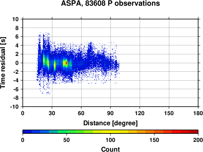Viewport: 203px width, 152px height.
Task: Click the red hotspot near 45 degrees distance
Action: pyautogui.click(x=66, y=63)
